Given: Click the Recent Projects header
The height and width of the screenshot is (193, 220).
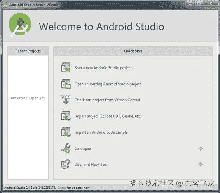Looking at the screenshot, I should pos(28,51).
